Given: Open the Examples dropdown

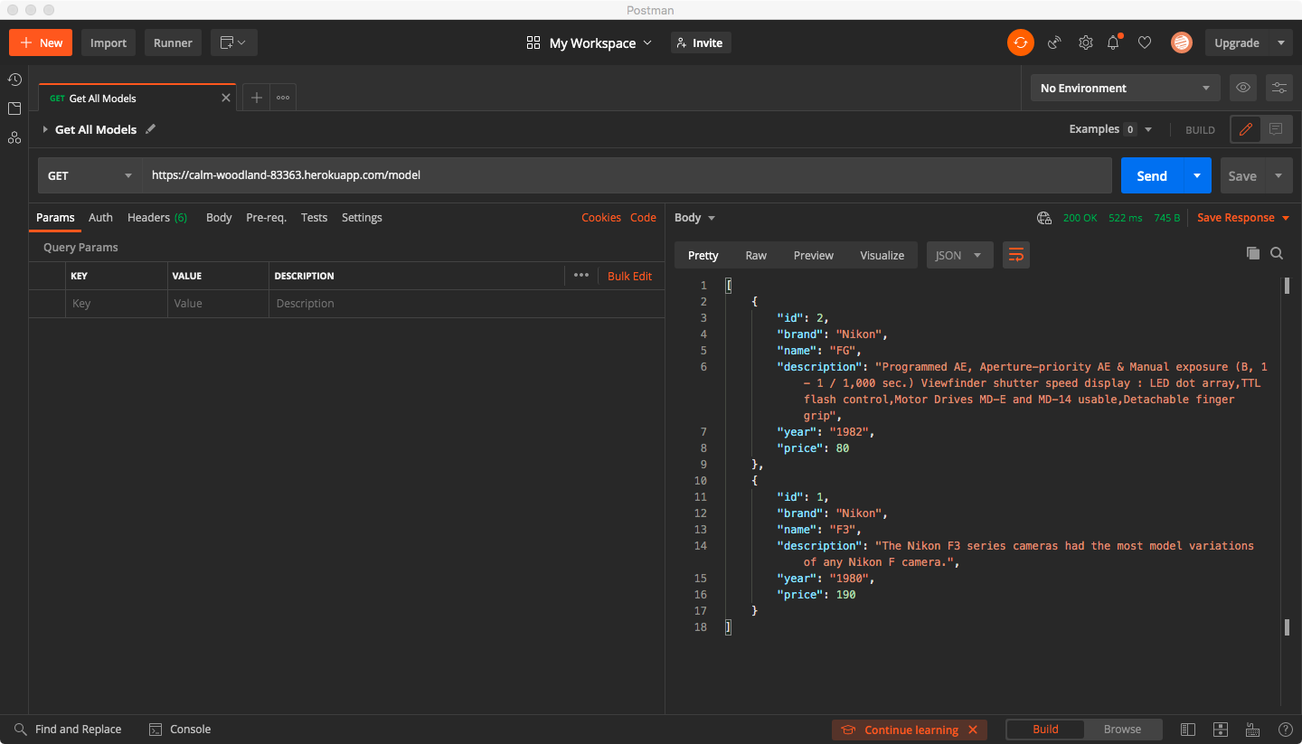Looking at the screenshot, I should [1110, 129].
